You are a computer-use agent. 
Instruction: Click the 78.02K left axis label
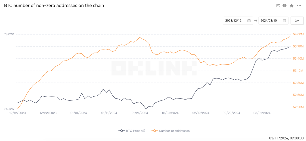(x=9, y=34)
